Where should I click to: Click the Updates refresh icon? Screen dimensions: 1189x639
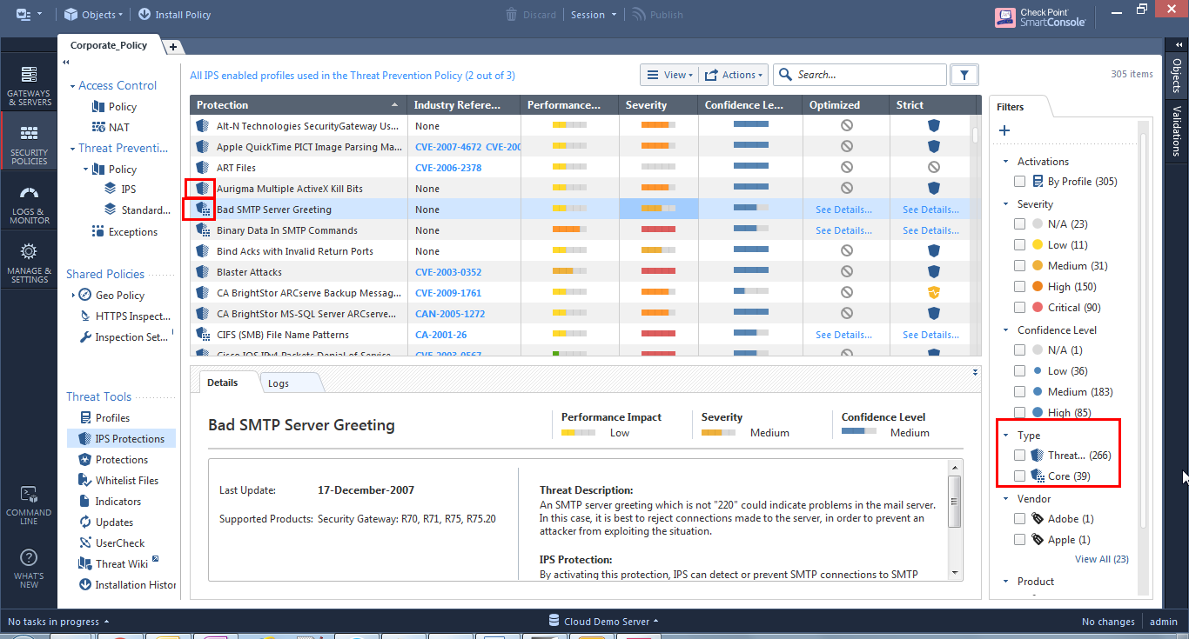(x=85, y=523)
